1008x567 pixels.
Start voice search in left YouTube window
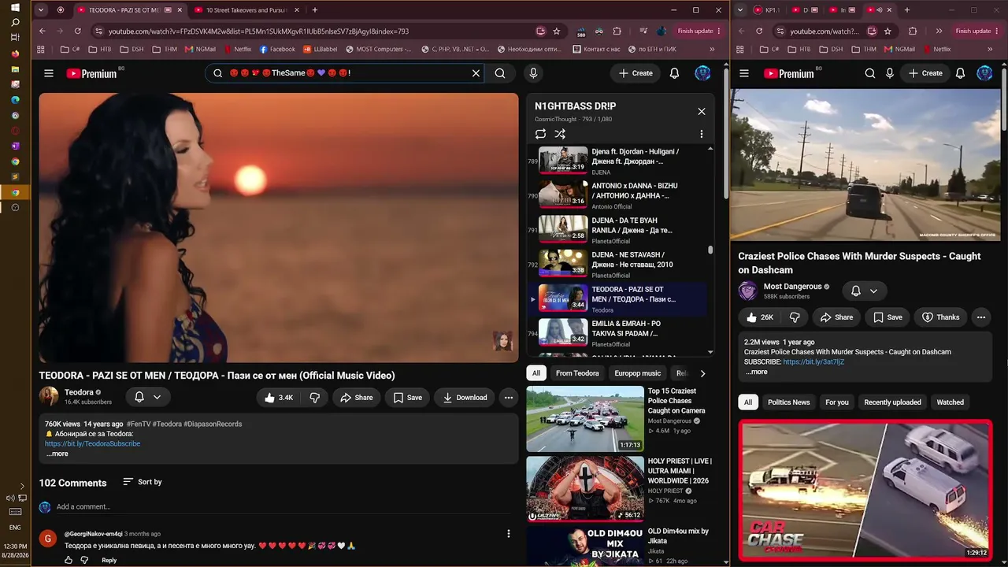533,73
